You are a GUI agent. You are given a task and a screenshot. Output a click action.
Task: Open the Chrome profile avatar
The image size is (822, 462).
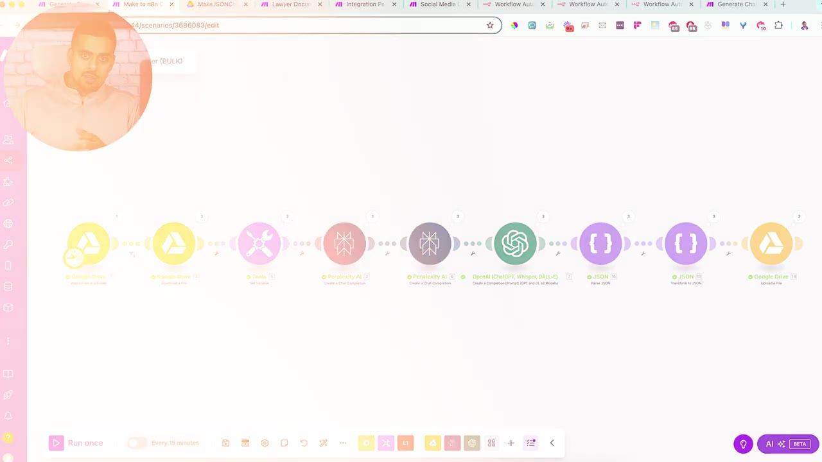805,25
